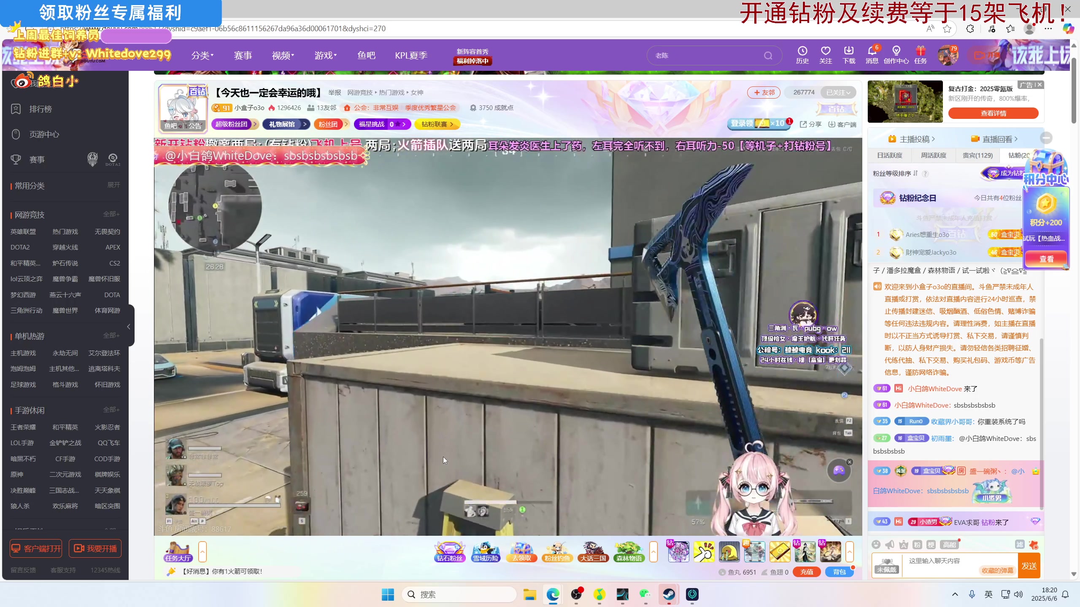Show all 网游竞技 with 全部+
Viewport: 1080px width, 607px height.
point(111,214)
